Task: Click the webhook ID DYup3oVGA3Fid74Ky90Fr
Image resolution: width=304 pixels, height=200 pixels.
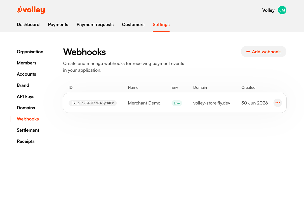Action: coord(93,103)
